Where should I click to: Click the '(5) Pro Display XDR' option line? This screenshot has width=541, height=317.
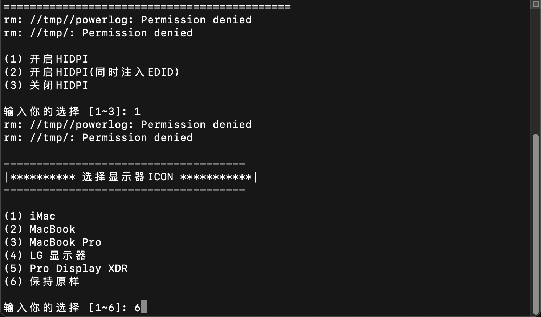pyautogui.click(x=66, y=268)
